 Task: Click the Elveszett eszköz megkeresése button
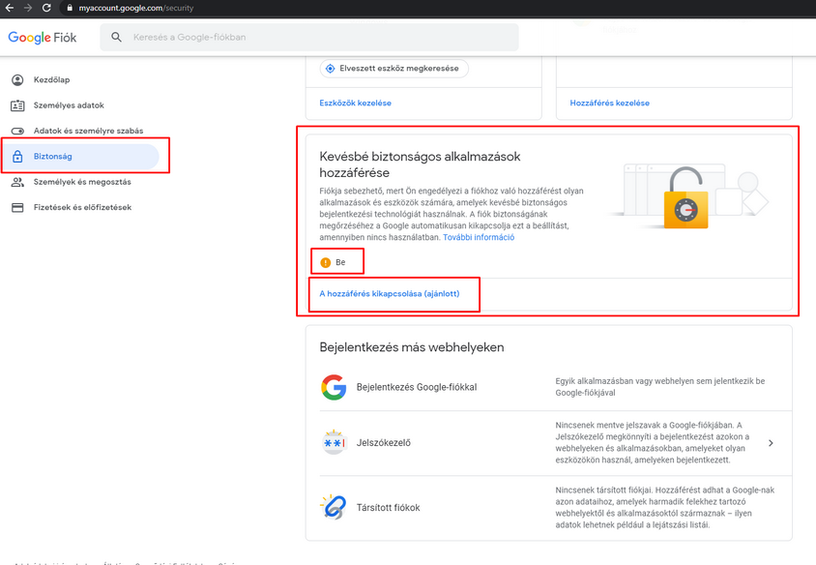tap(393, 69)
